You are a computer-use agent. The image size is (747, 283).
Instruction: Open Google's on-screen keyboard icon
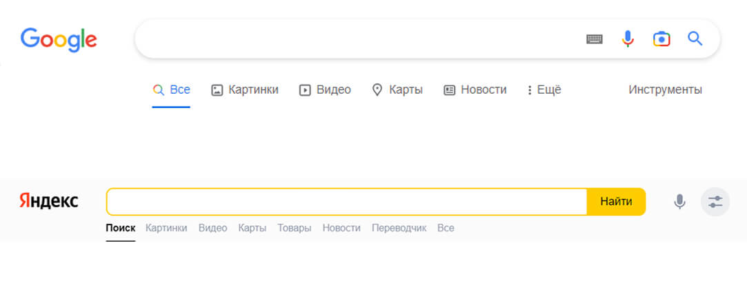click(594, 39)
